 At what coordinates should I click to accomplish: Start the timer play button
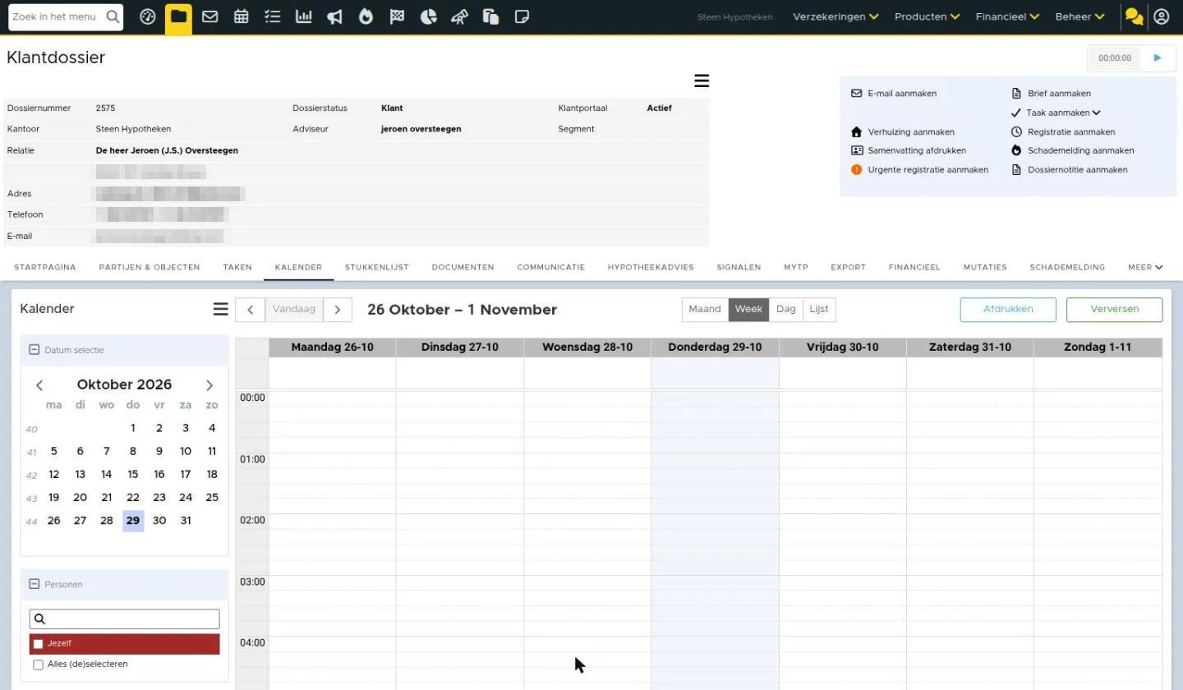(1158, 57)
